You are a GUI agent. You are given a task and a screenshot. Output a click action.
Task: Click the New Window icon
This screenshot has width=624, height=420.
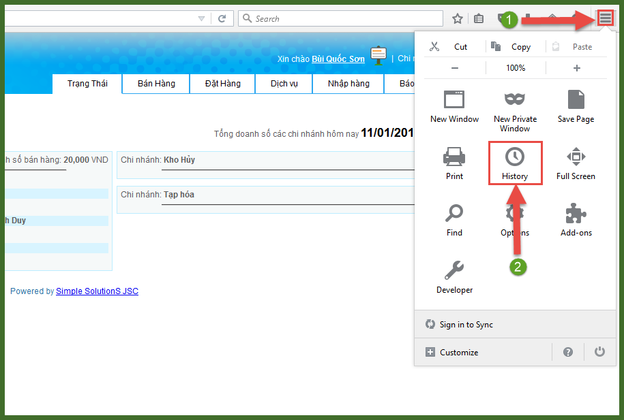(x=454, y=100)
